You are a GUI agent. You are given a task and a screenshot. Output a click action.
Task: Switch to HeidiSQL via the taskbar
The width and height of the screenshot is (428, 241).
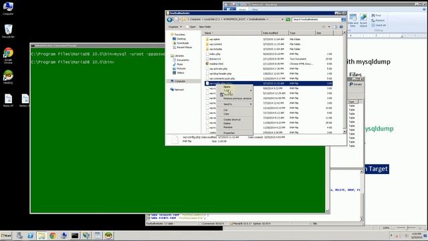pos(108,235)
